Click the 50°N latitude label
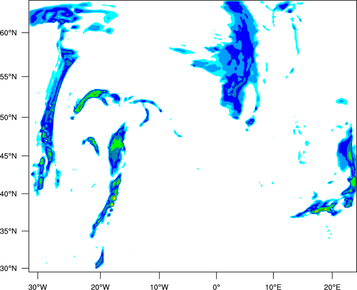The width and height of the screenshot is (357, 290). pyautogui.click(x=8, y=117)
